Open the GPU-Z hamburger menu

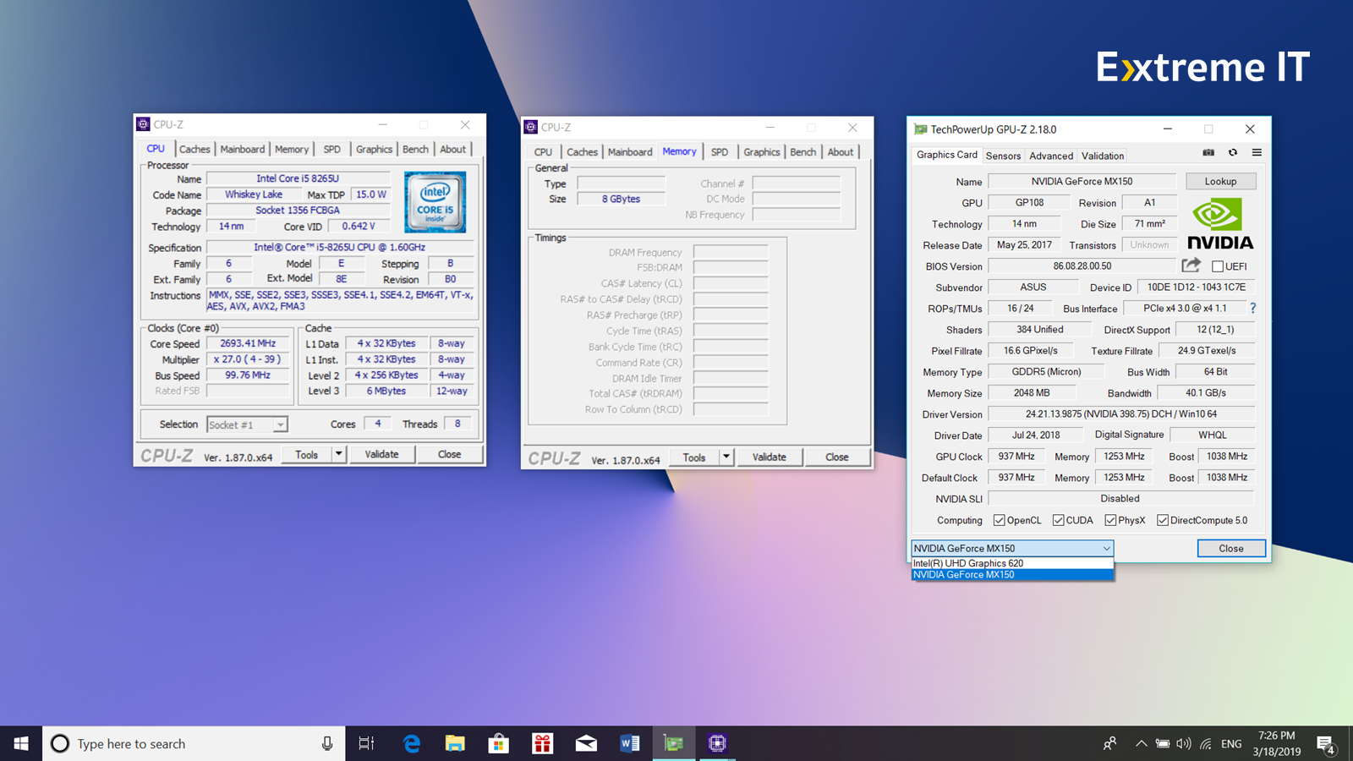[1257, 153]
